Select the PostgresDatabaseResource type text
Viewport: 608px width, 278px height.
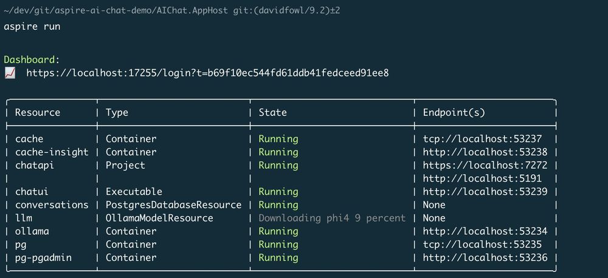click(173, 205)
